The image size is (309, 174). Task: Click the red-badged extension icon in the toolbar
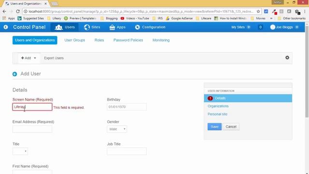[x=274, y=12]
